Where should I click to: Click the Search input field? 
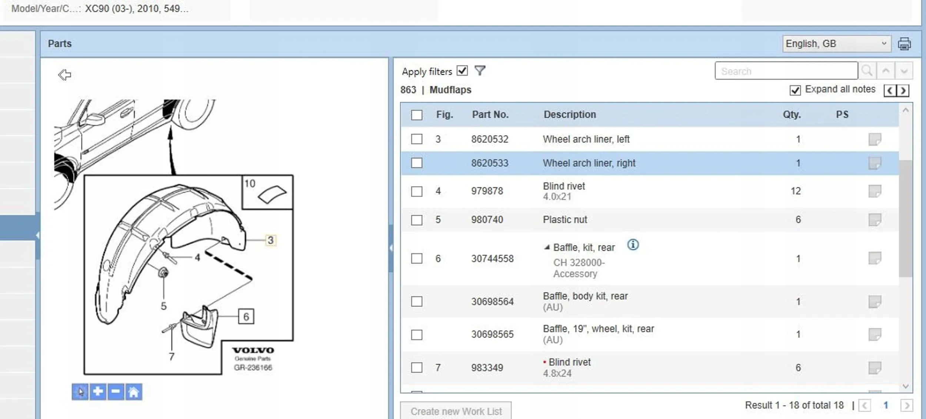click(786, 71)
